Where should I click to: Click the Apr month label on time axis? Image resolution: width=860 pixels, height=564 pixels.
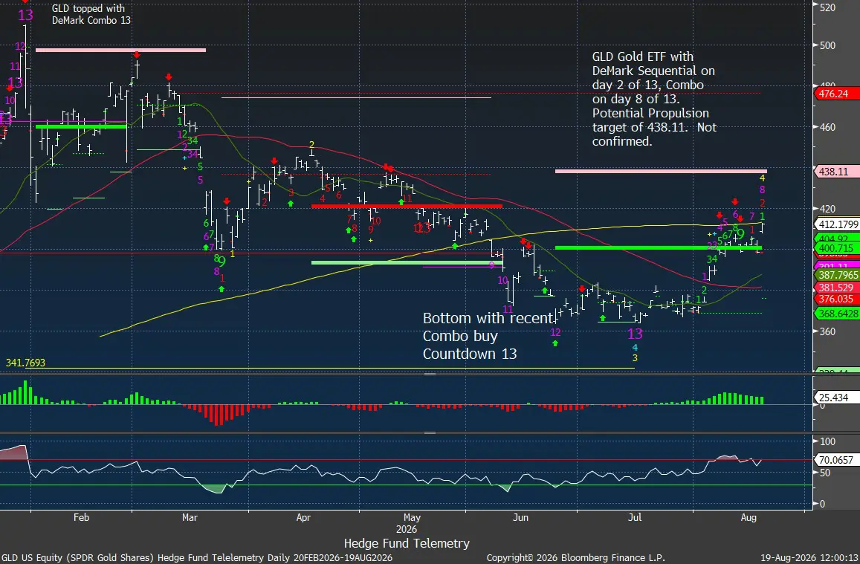coord(303,517)
